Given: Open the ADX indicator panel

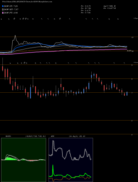Looking at the screenshot, I should click(x=71, y=160).
